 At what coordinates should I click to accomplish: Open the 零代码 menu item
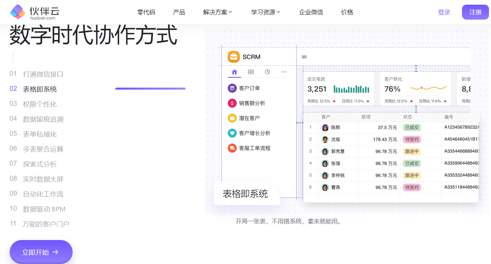[146, 12]
